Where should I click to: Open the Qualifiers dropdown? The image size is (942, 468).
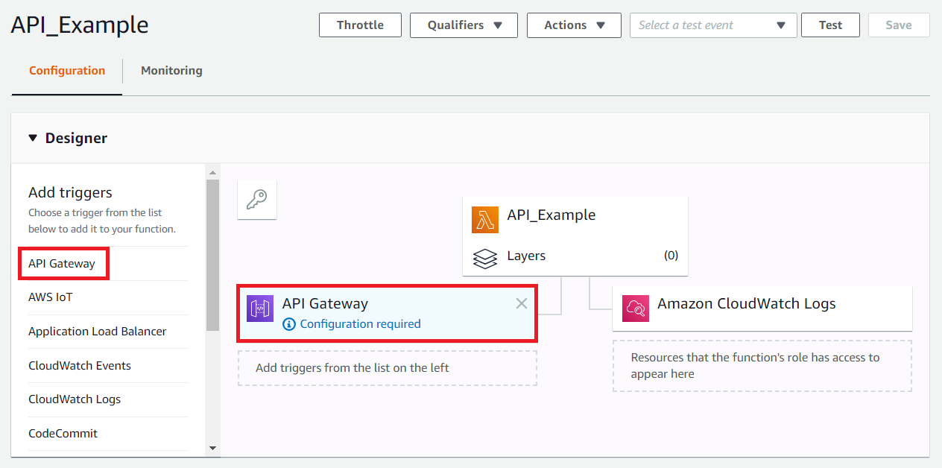click(x=464, y=25)
